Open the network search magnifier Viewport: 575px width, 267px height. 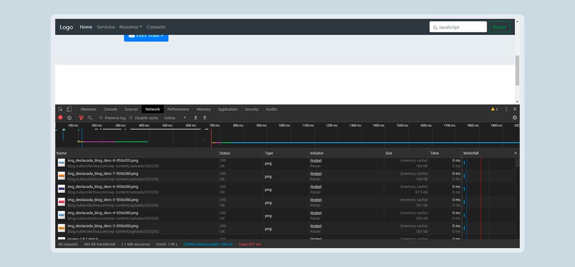[90, 118]
